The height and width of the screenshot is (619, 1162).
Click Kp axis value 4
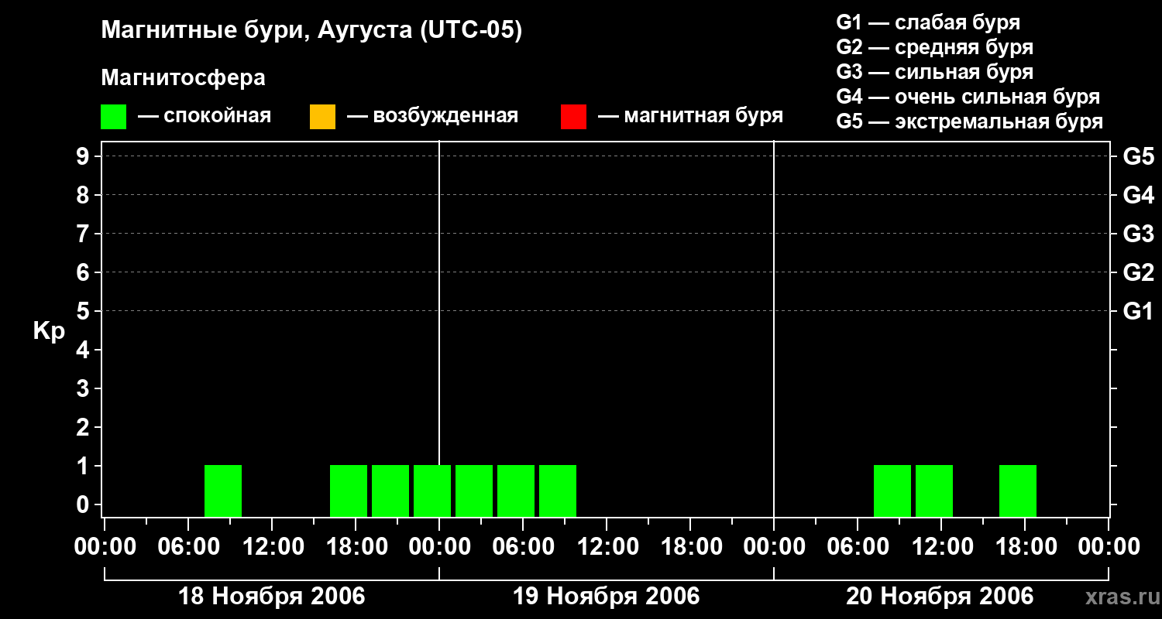pyautogui.click(x=84, y=350)
